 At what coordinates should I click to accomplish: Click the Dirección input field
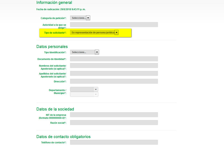point(114,81)
